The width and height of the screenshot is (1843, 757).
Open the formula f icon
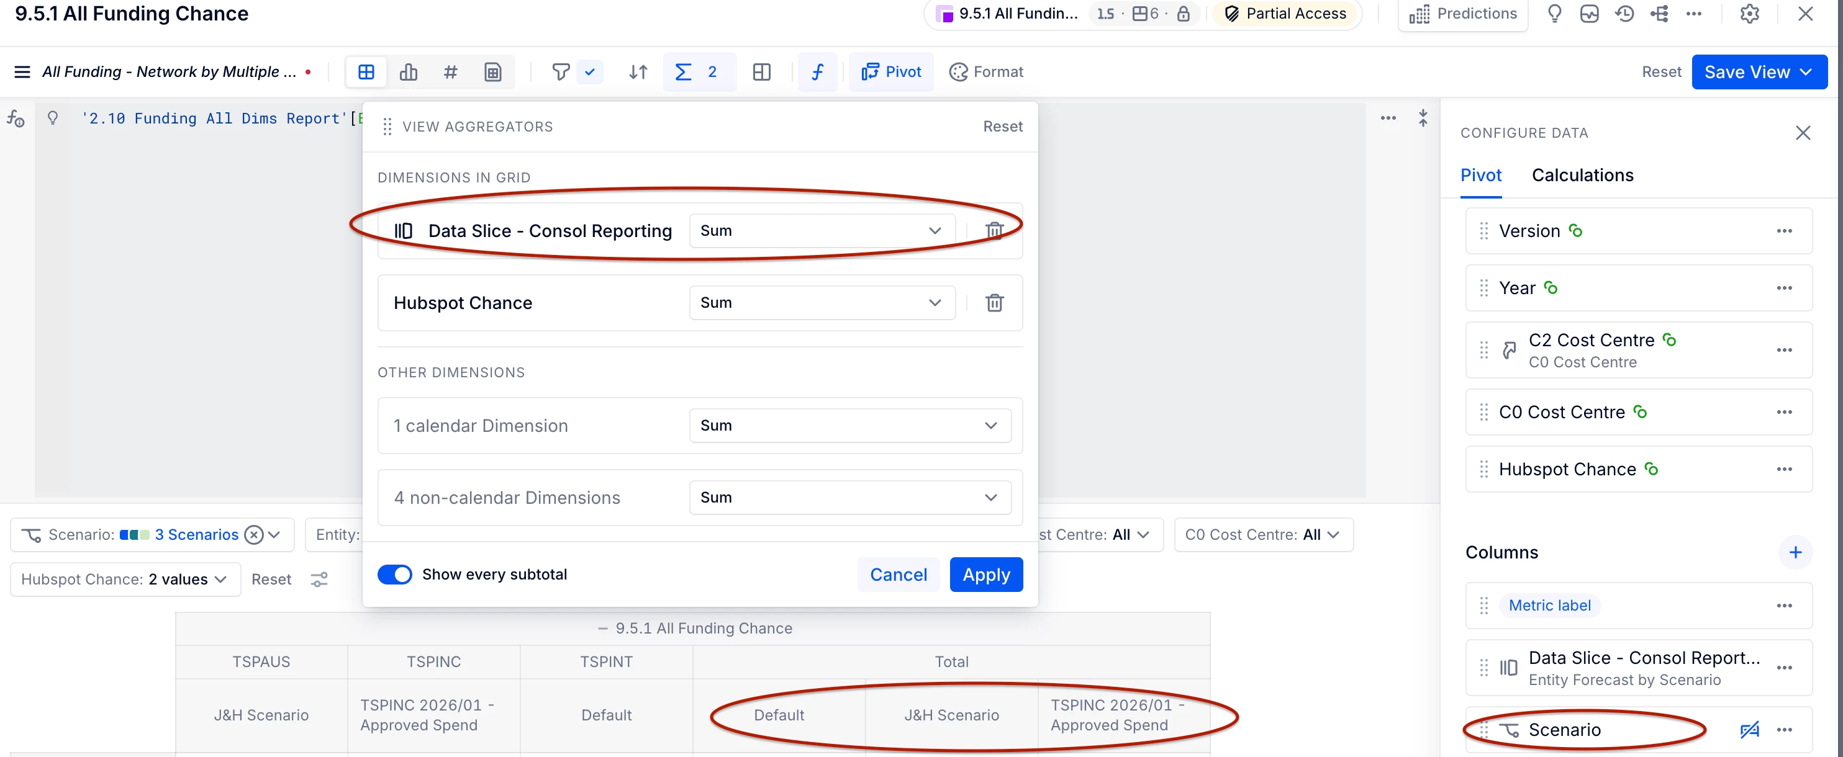(817, 72)
